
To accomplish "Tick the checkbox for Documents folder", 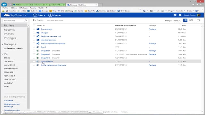I will point(34,29).
